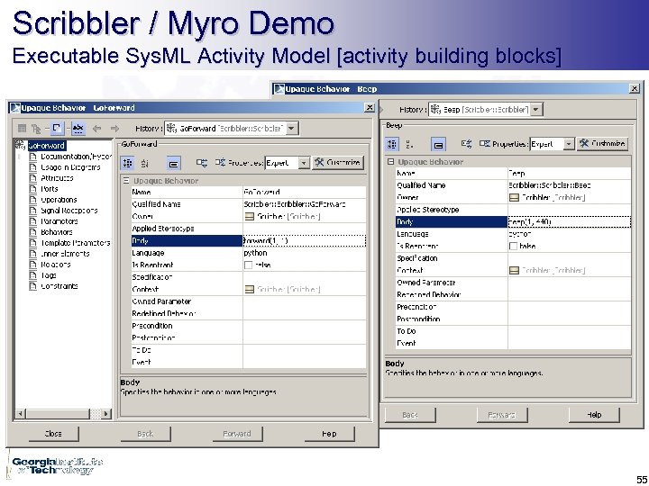Open History dropdown in GoForward window

[291, 128]
